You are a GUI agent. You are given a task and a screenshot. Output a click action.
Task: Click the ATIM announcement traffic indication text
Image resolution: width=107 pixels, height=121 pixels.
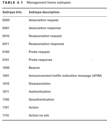tap(65, 76)
